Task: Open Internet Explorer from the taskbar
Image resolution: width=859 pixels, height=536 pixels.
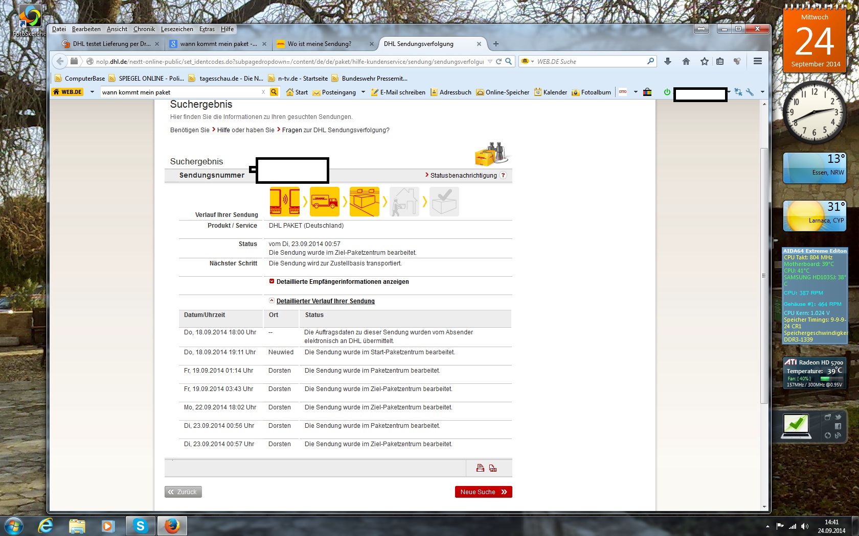Action: click(x=46, y=525)
